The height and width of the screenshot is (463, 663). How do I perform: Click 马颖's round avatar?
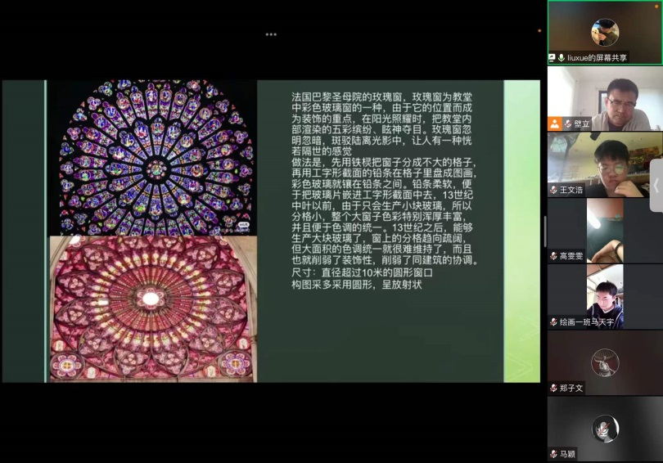pyautogui.click(x=605, y=428)
